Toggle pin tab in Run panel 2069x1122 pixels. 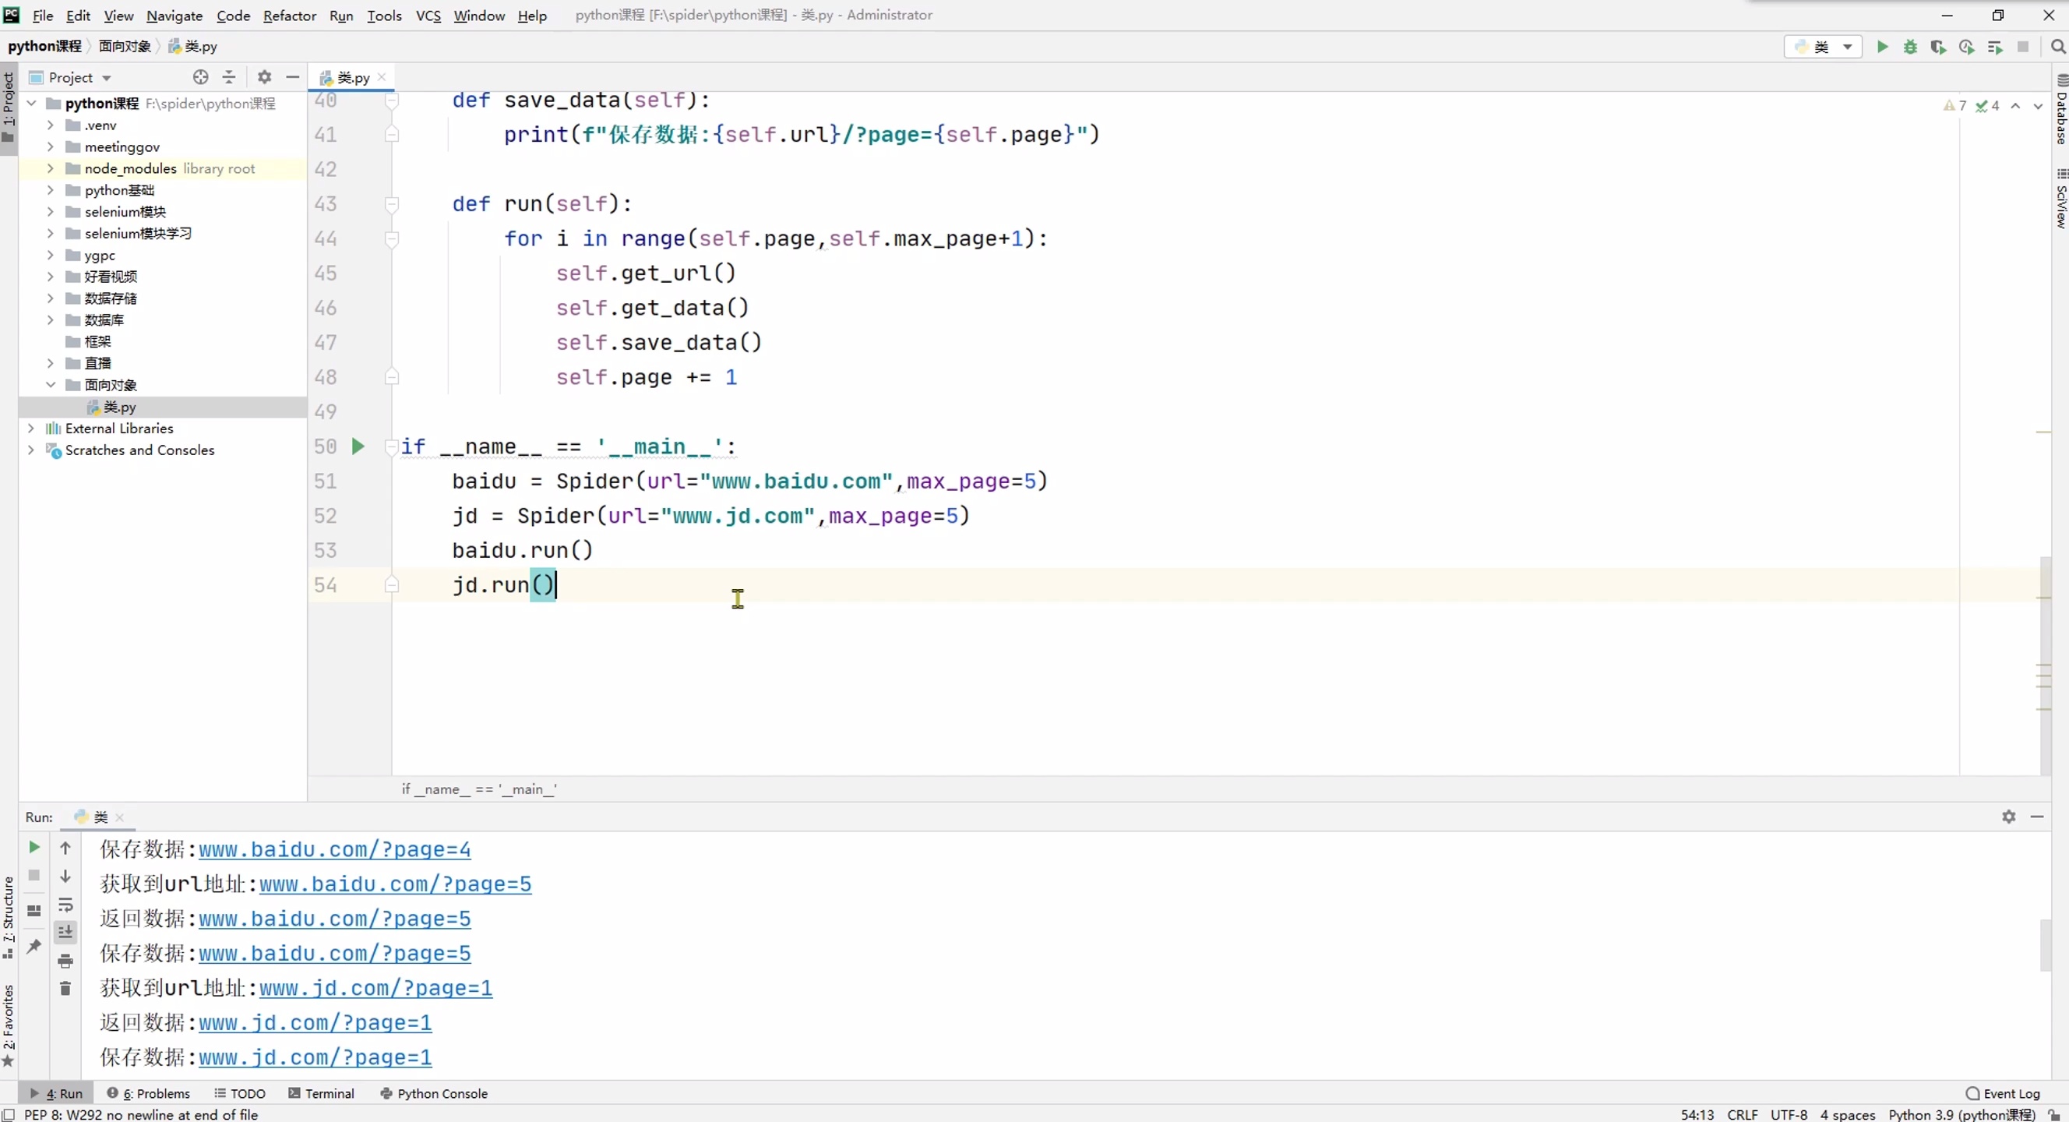point(33,946)
